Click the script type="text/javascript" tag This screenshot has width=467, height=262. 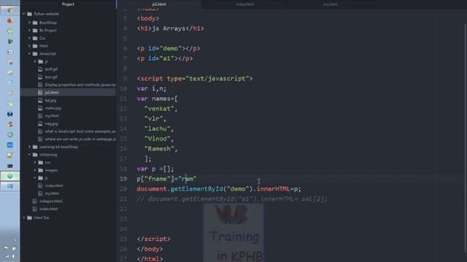[x=195, y=79]
